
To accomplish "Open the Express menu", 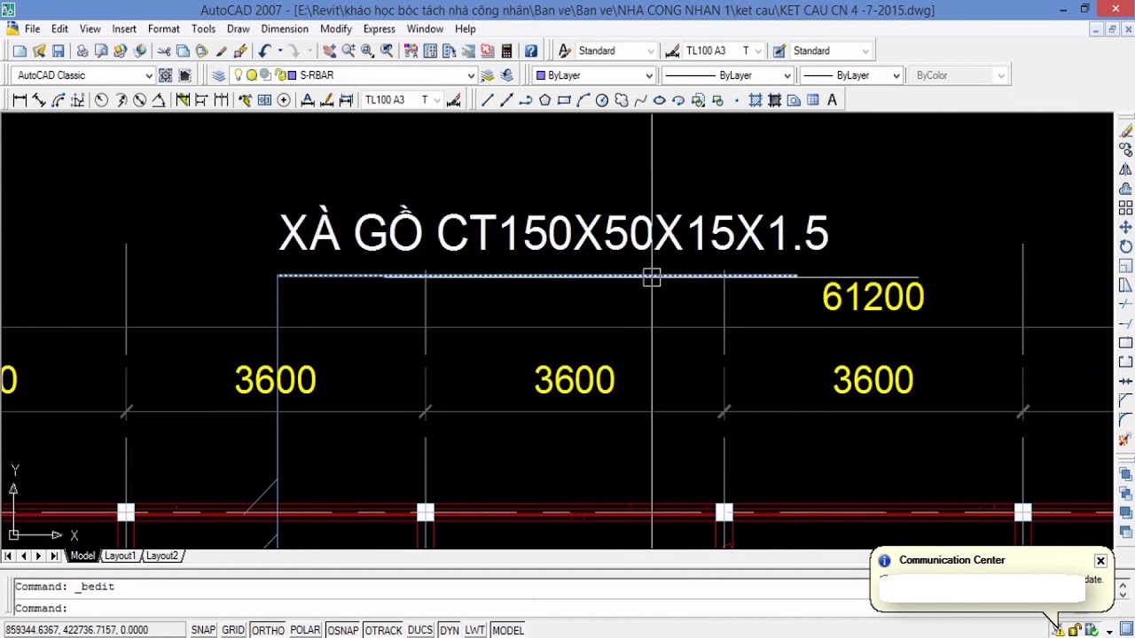I will (379, 28).
